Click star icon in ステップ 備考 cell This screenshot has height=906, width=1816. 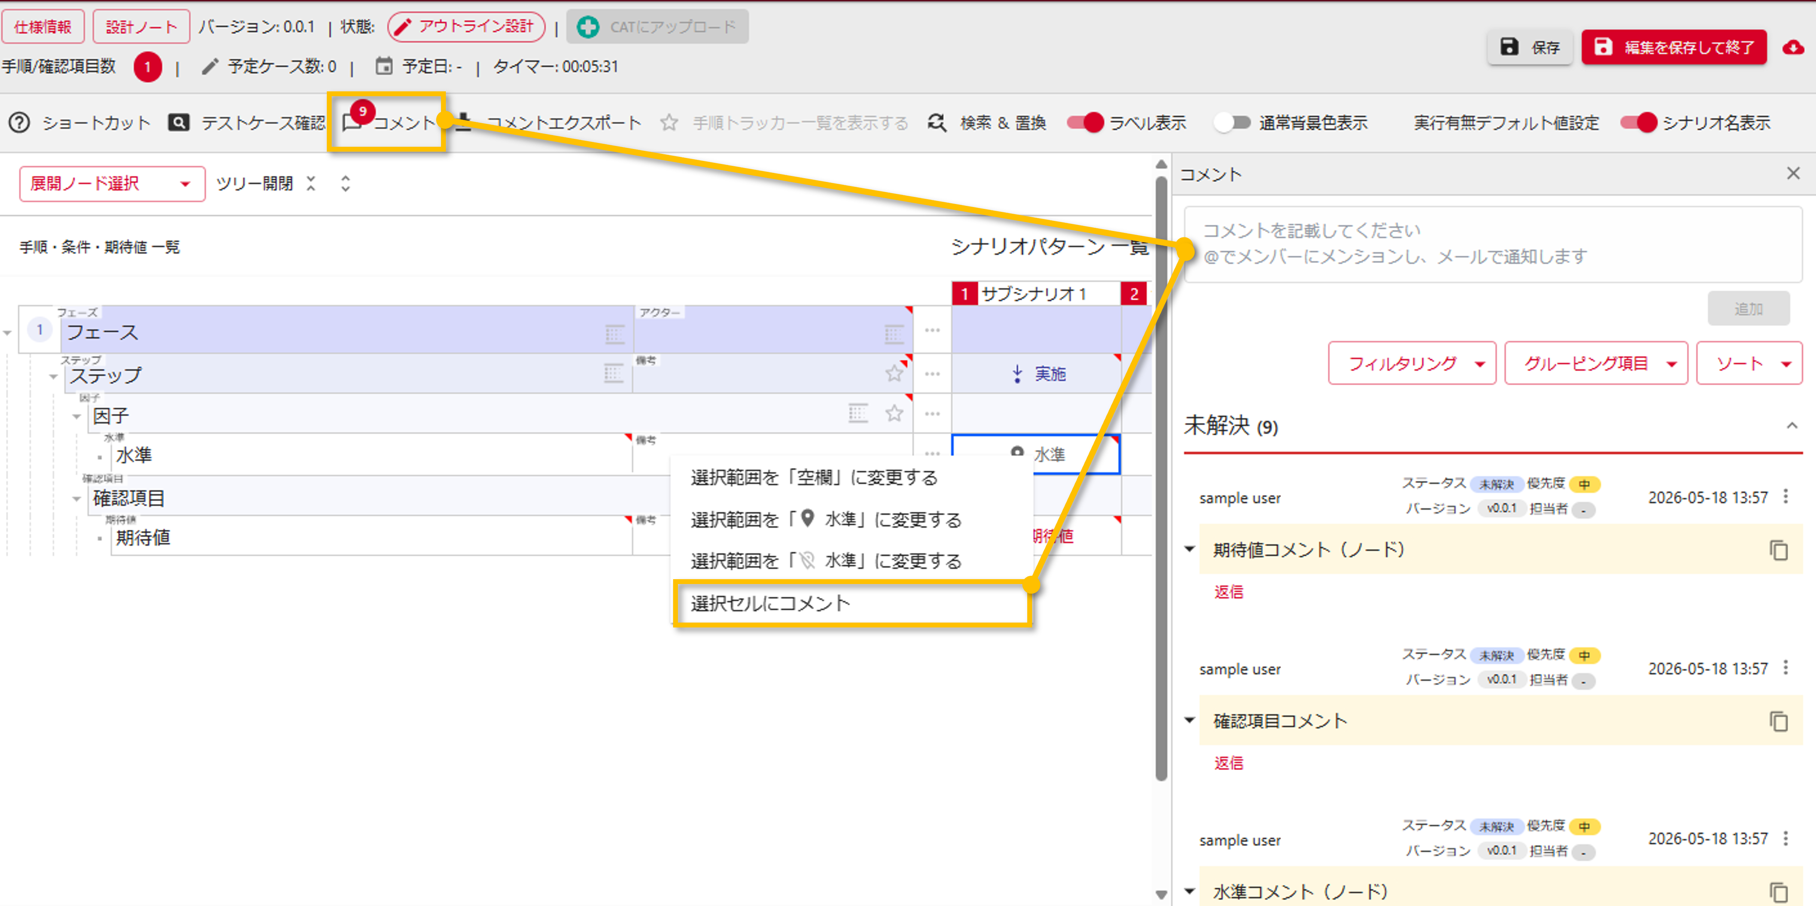tap(894, 374)
